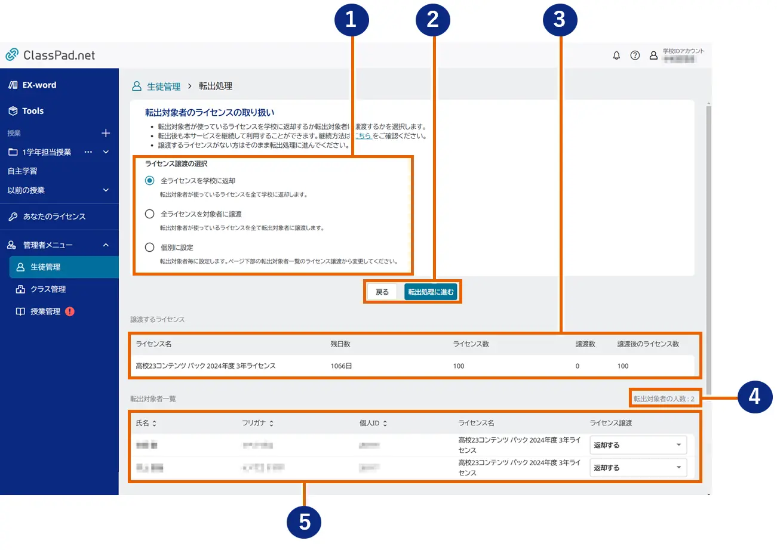Image resolution: width=777 pixels, height=550 pixels.
Task: Collapse the 管理者メニュー section
Action: (106, 245)
